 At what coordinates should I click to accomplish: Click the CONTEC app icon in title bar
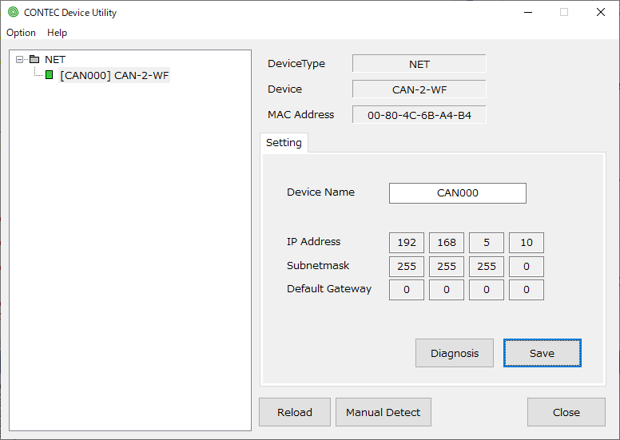[13, 13]
